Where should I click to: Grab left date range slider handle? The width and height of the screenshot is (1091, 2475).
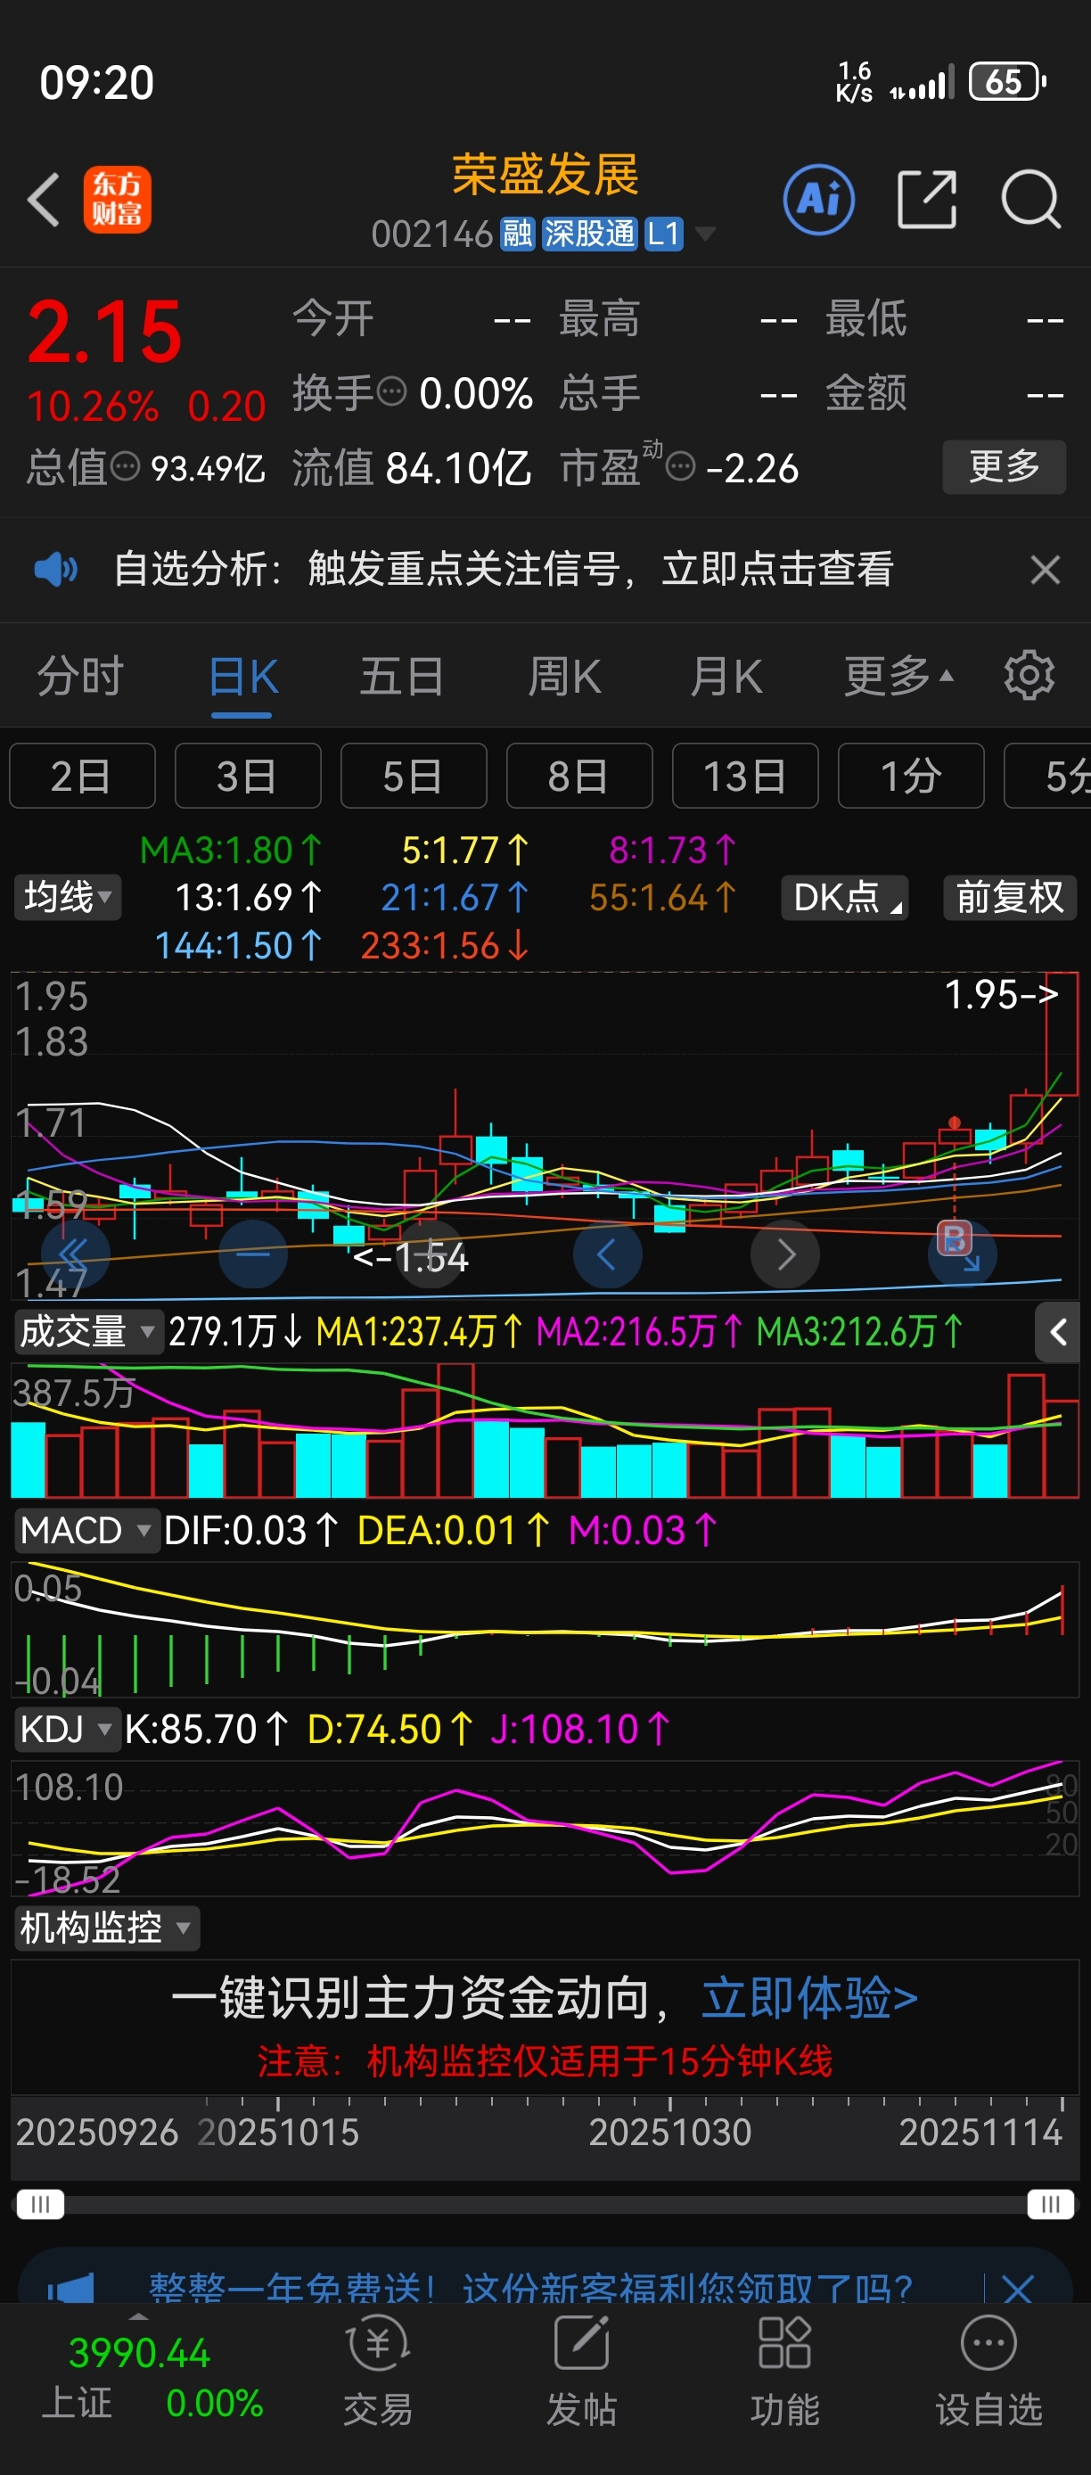[x=39, y=2204]
